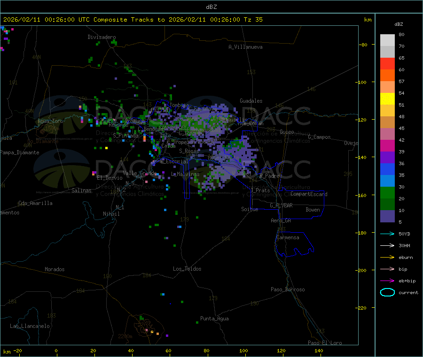Click the 'Bowen' map label
This screenshot has width=423, height=357.
point(313,210)
